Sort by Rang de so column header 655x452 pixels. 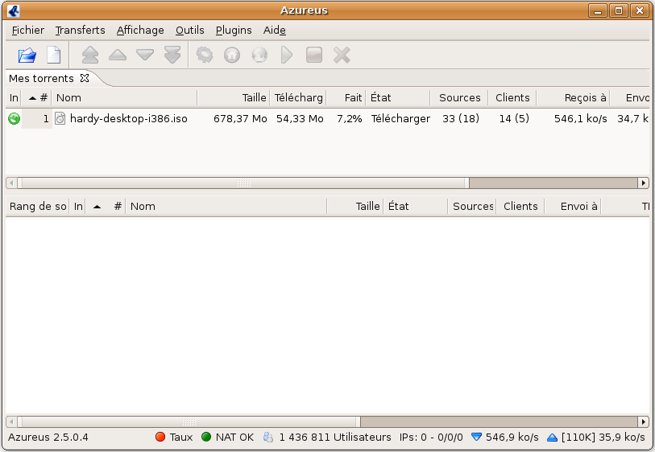(38, 206)
